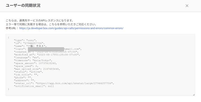Click the "space_used": 0 line
The image size is (201, 102).
(x=26, y=66)
